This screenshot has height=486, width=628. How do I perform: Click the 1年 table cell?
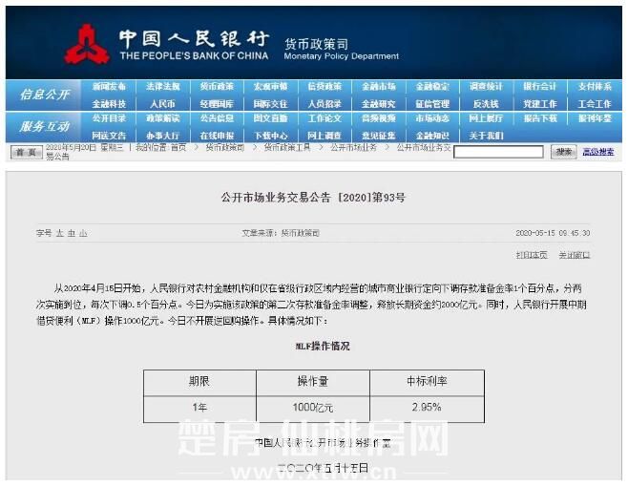pyautogui.click(x=199, y=409)
